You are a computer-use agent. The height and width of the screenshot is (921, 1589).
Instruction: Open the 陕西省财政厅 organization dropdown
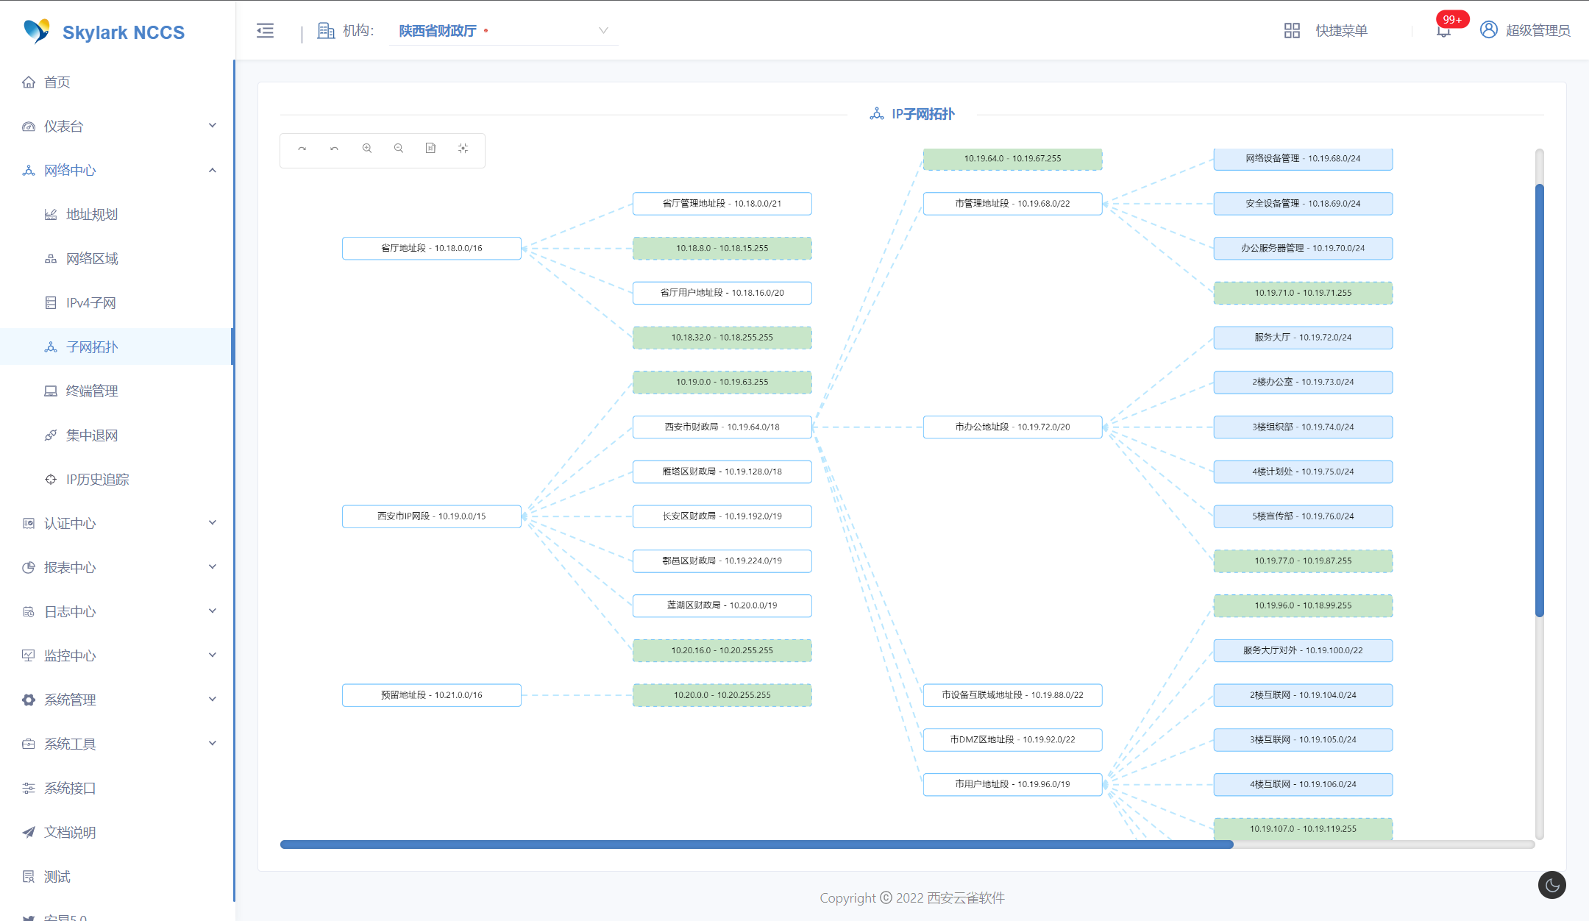[x=503, y=31]
